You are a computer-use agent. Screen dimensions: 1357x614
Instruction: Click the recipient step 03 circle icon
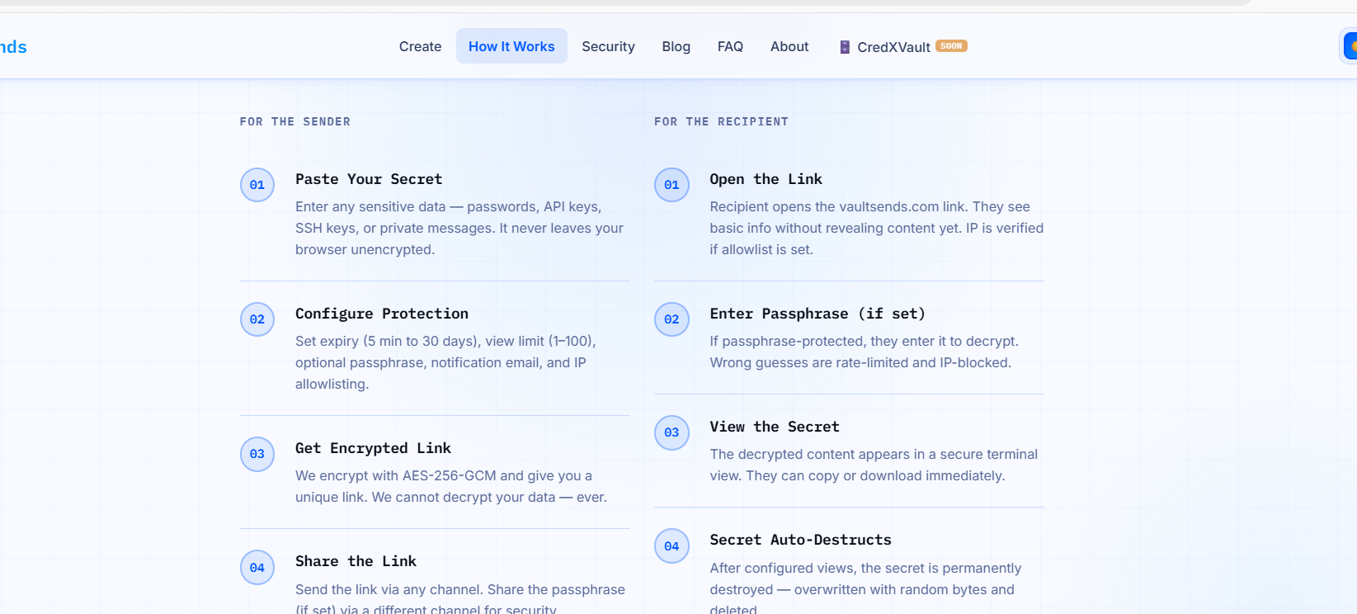pos(671,432)
